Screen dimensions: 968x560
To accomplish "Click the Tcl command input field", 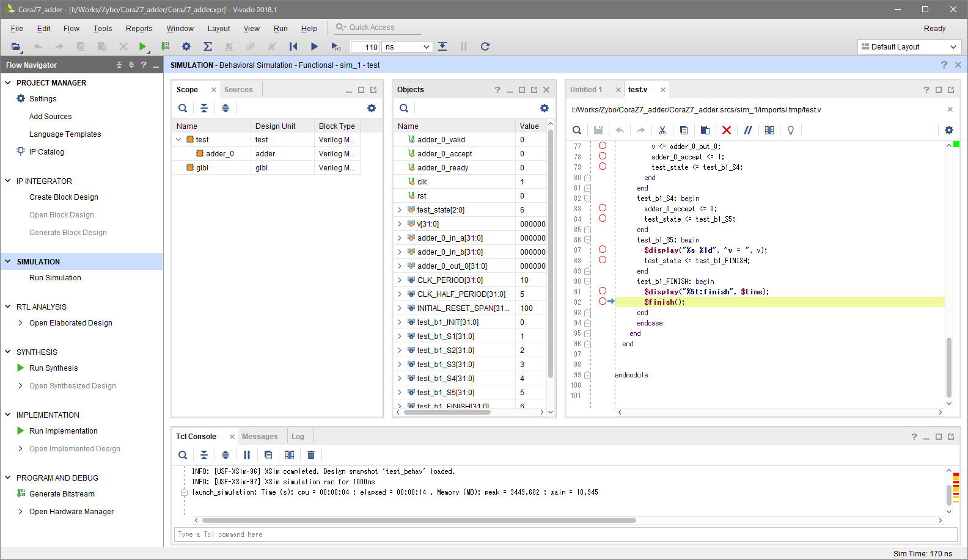I will (x=565, y=534).
